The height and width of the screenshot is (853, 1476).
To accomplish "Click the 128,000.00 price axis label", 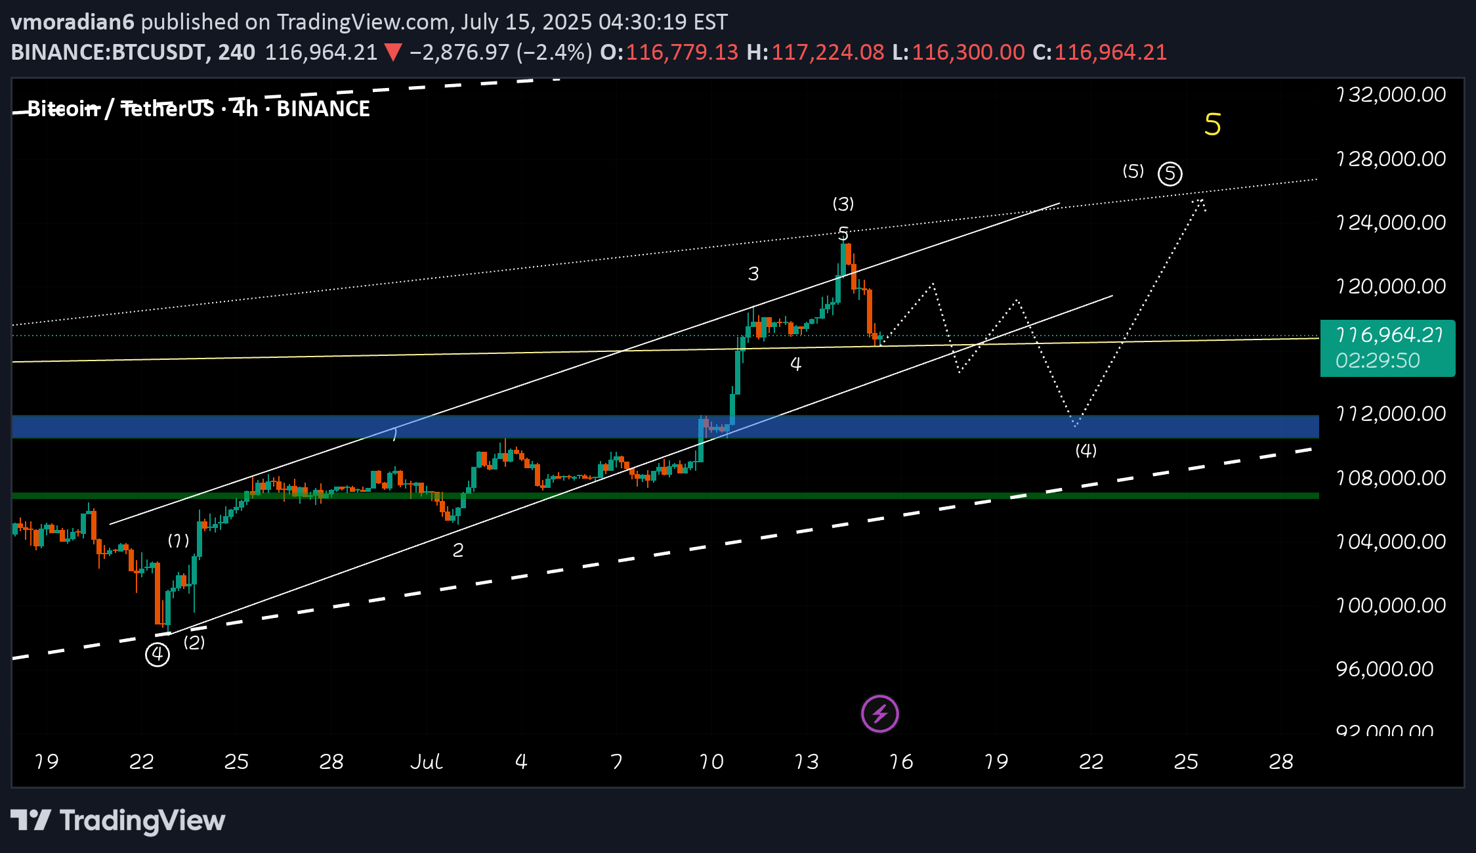I will point(1391,159).
